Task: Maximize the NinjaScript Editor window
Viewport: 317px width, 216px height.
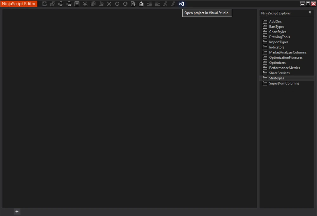Action: tap(308, 4)
